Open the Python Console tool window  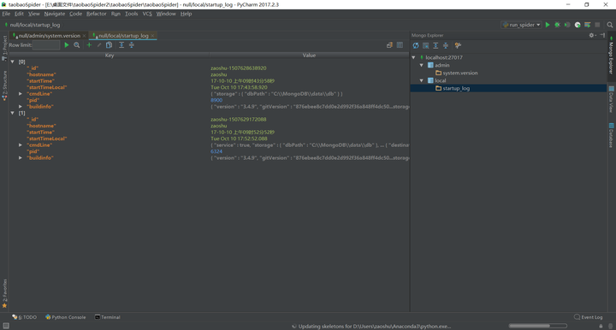point(66,317)
